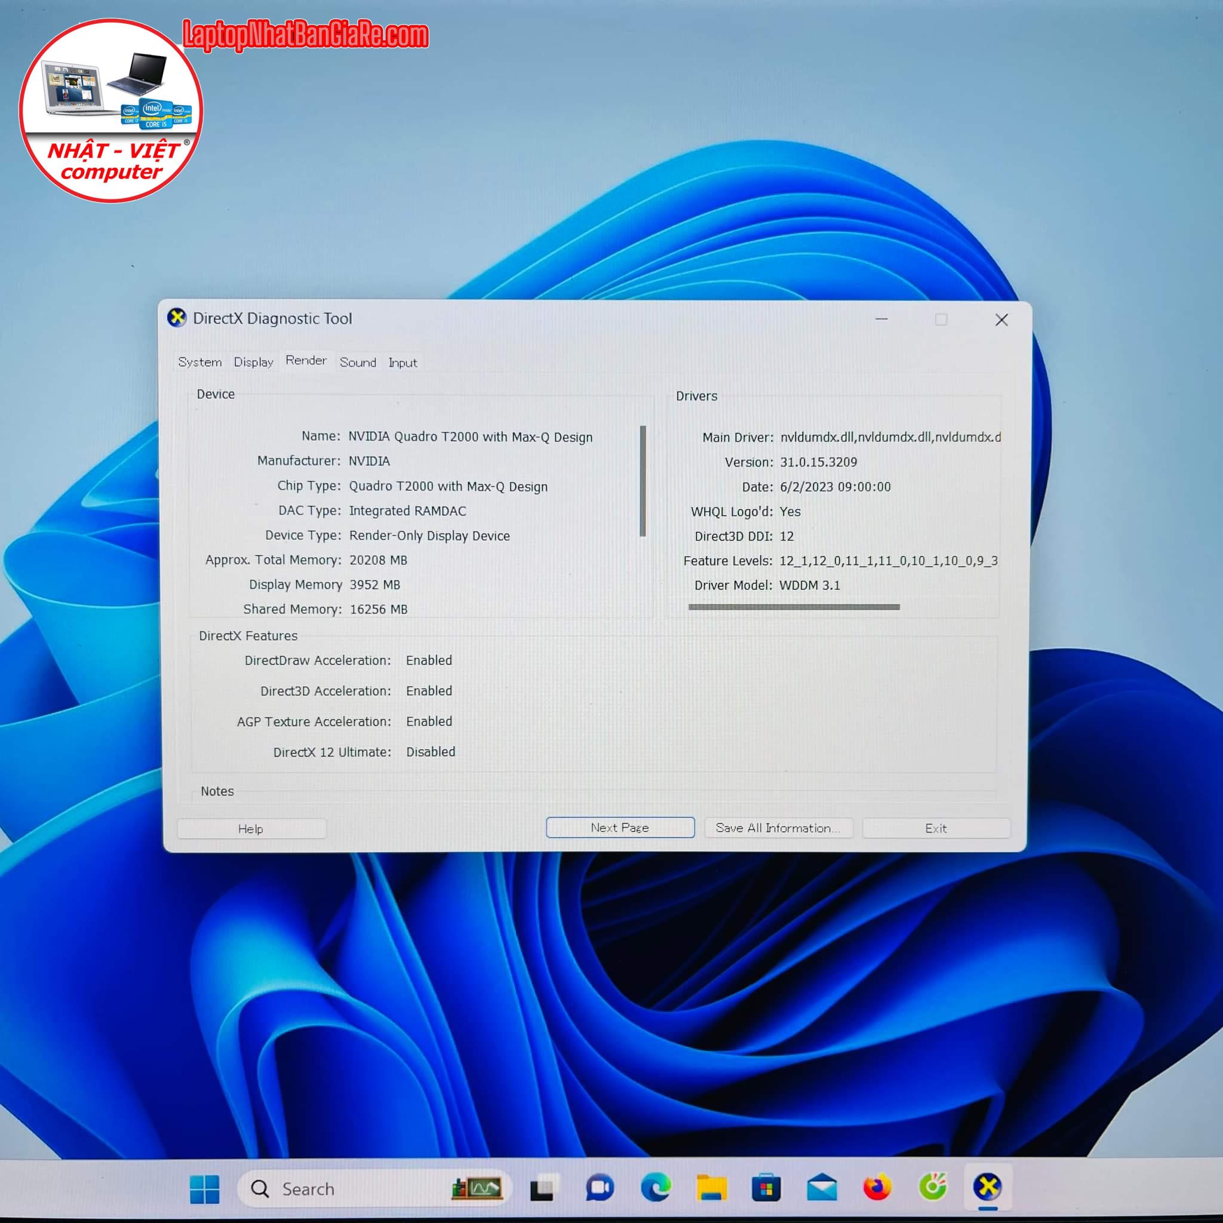Switch to the System tab
This screenshot has width=1223, height=1223.
tap(200, 362)
